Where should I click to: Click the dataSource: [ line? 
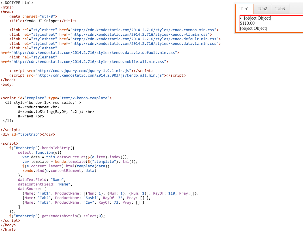pos(32,189)
